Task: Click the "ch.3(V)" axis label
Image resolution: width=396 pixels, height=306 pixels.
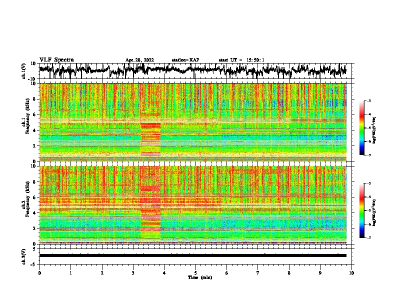Action: tap(24, 256)
